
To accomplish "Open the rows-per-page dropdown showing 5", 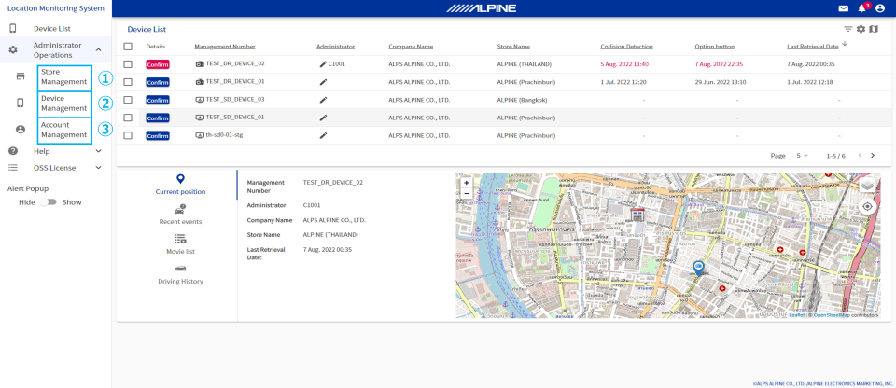I will 803,156.
